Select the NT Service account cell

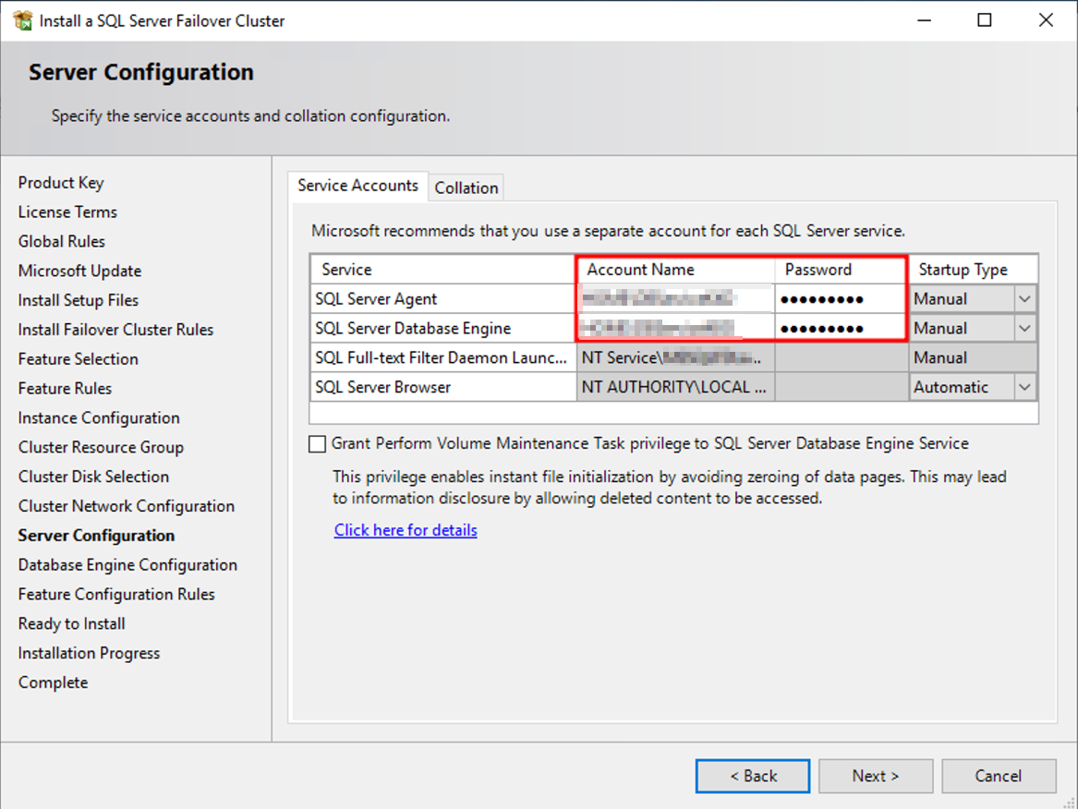point(676,358)
